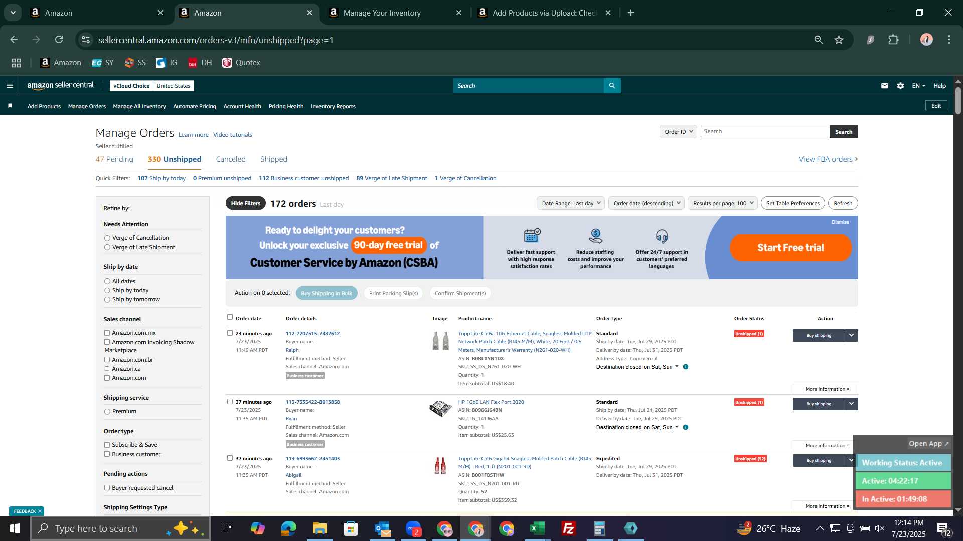Open the Account Health menu item
The height and width of the screenshot is (541, 963).
click(x=242, y=106)
